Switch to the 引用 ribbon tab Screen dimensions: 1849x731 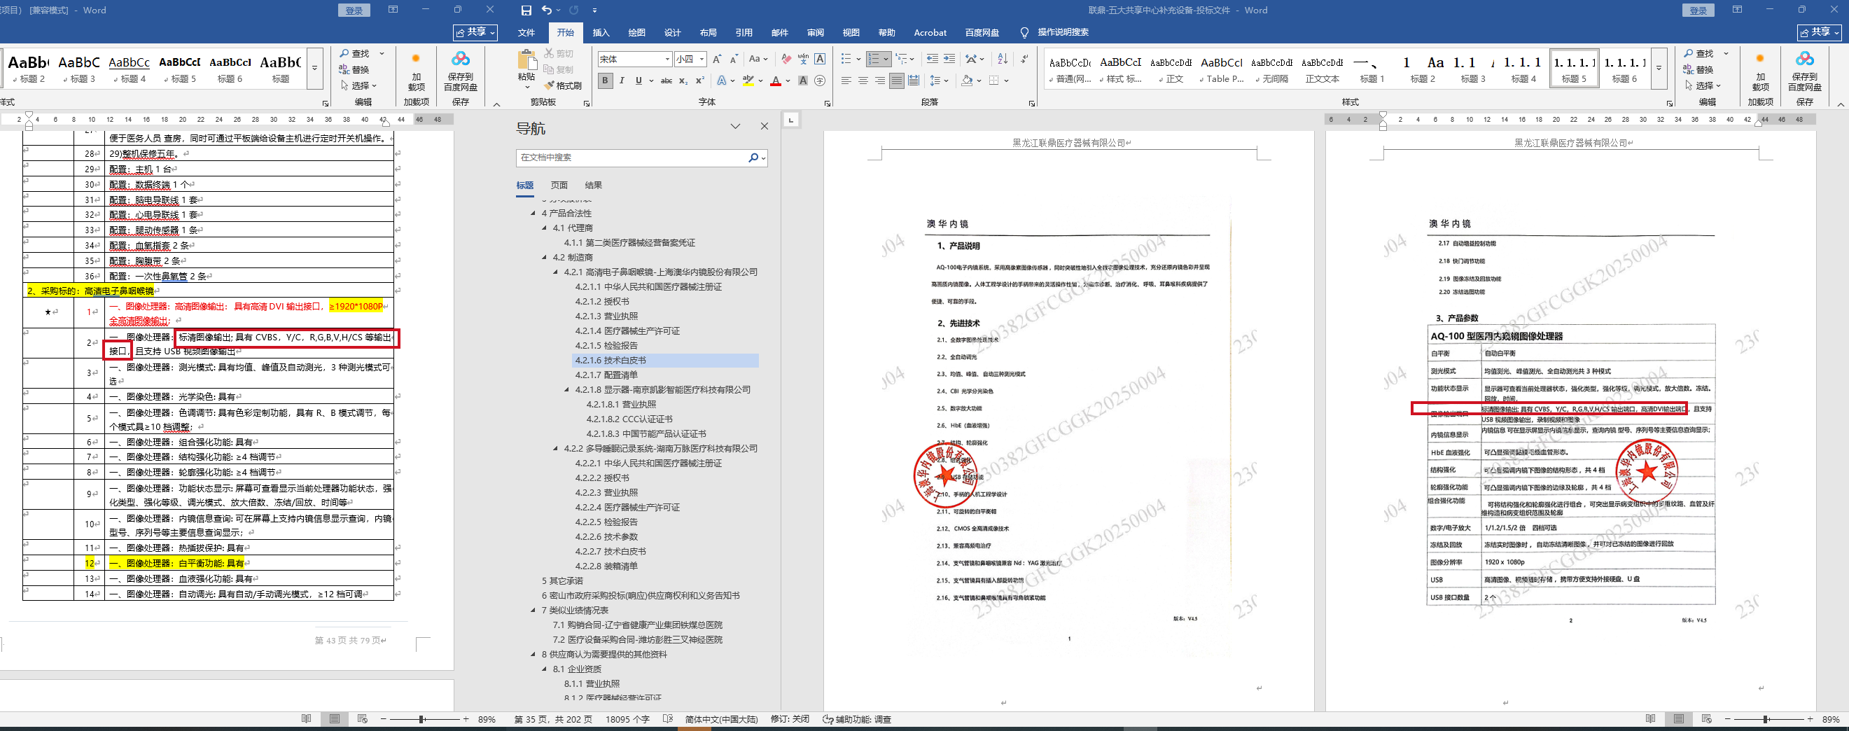[744, 32]
